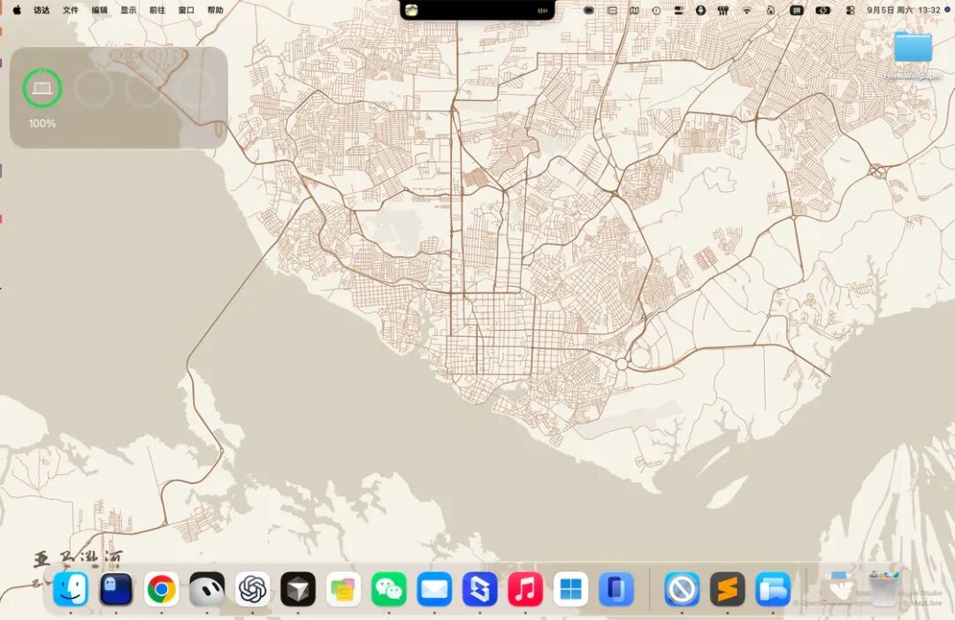Open the 编辑 menu
This screenshot has width=955, height=620.
[99, 10]
